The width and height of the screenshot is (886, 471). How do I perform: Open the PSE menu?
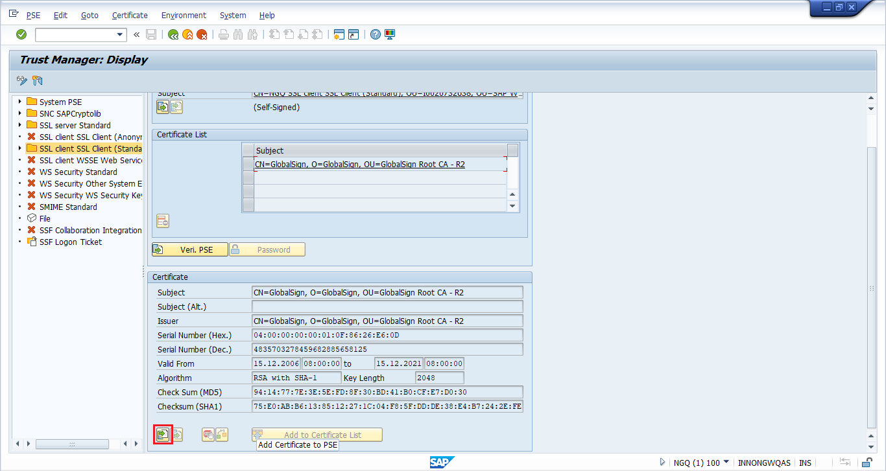33,15
